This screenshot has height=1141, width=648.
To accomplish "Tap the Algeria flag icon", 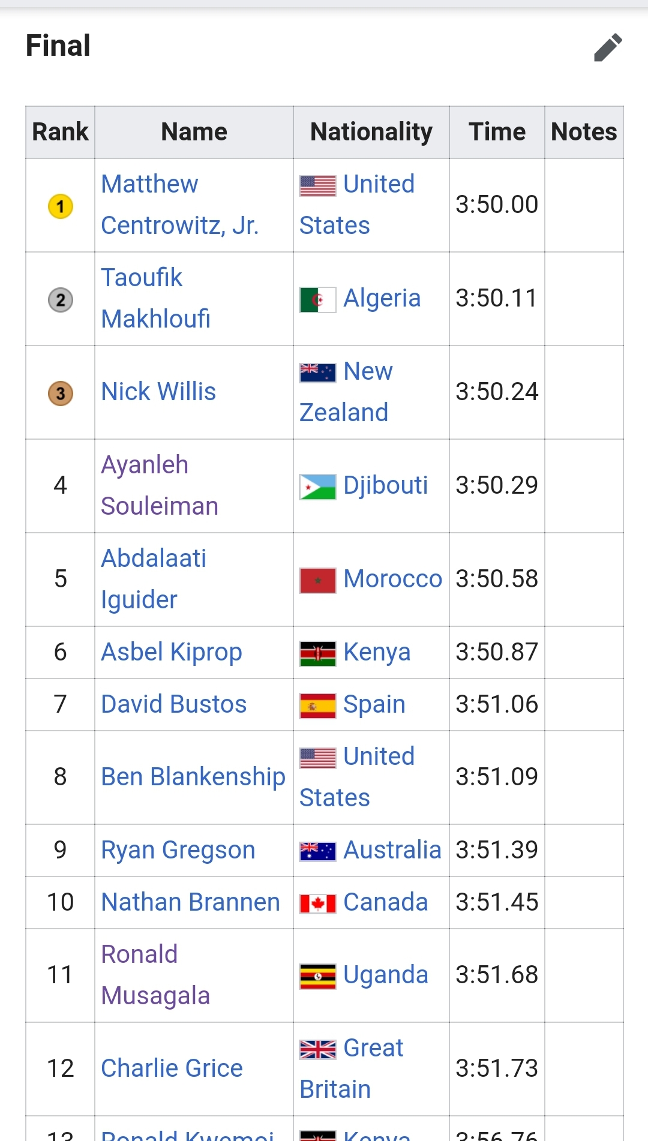I will click(x=317, y=300).
